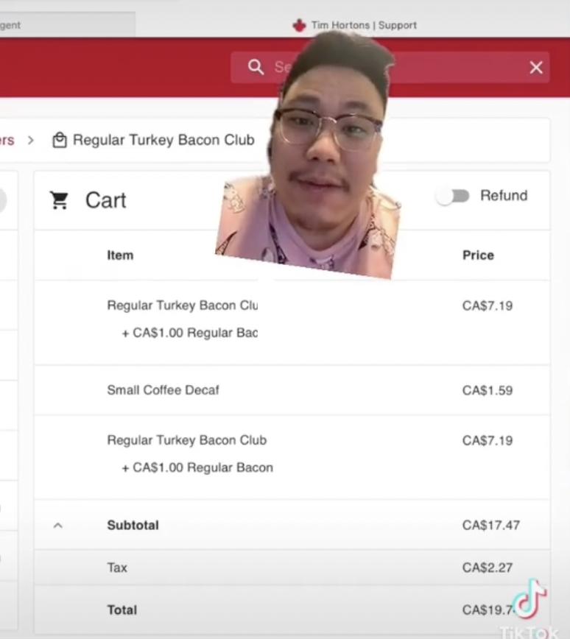Click the Regular Turkey Bacon Club breadcrumb title
The width and height of the screenshot is (570, 639).
coord(163,140)
